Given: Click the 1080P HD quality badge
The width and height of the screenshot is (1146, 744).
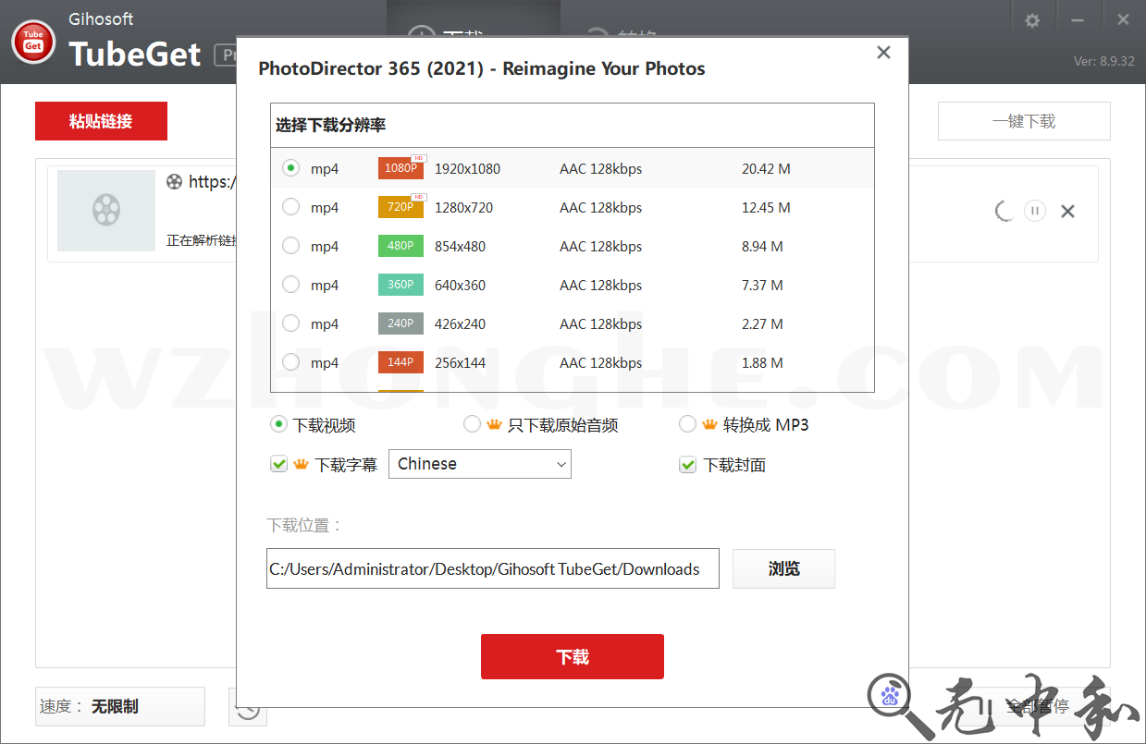Looking at the screenshot, I should pyautogui.click(x=400, y=168).
